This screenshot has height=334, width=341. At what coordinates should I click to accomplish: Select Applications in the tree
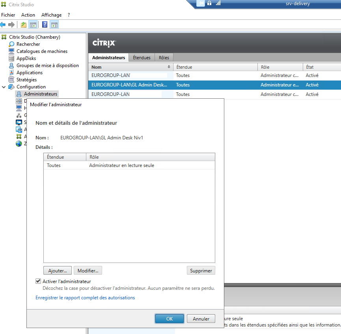30,73
